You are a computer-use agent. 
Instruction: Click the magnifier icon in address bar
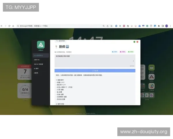coord(104,26)
